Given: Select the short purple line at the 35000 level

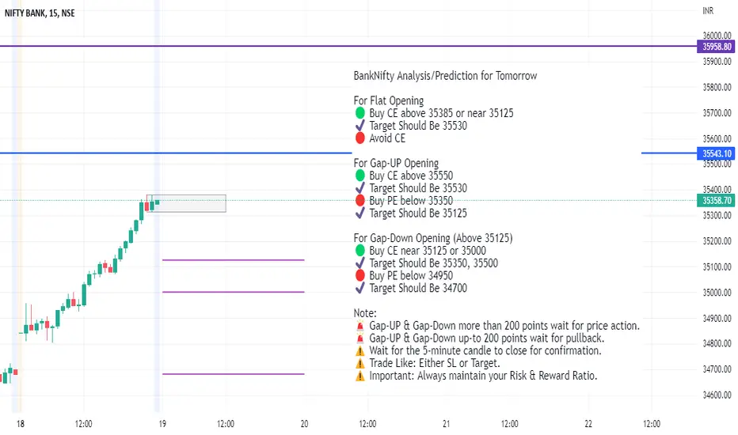Looking at the screenshot, I should point(234,292).
